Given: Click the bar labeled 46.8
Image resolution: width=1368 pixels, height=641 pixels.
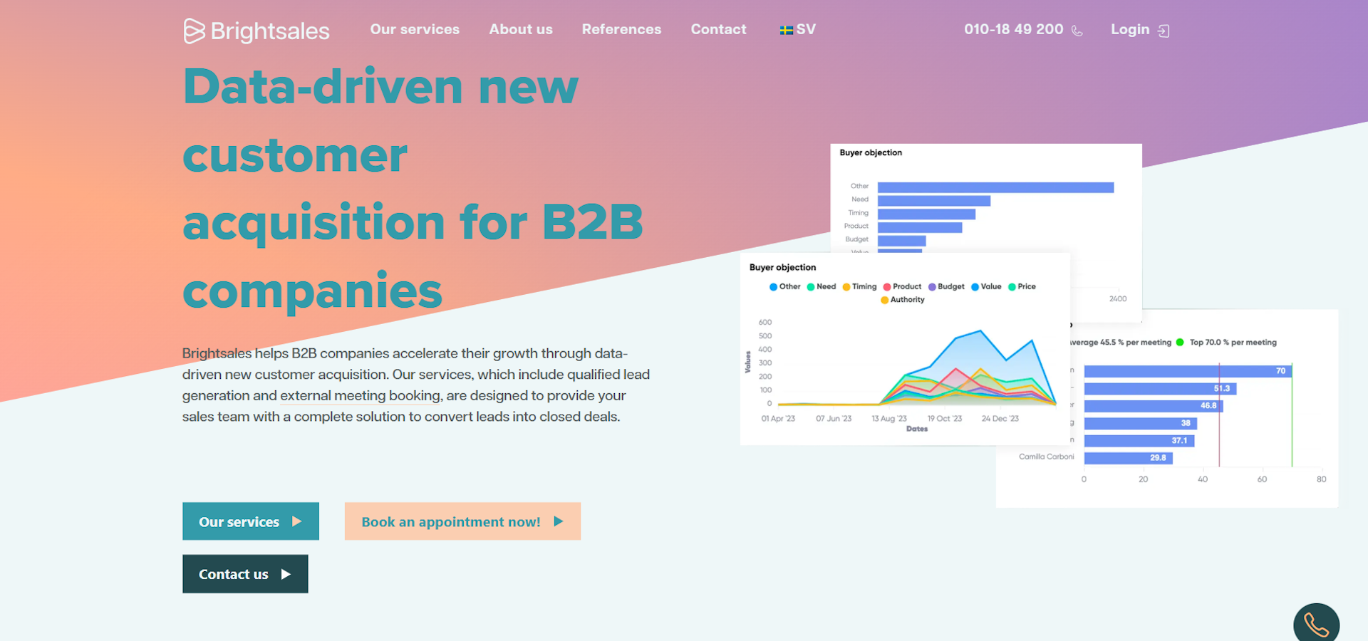Looking at the screenshot, I should (x=1154, y=405).
